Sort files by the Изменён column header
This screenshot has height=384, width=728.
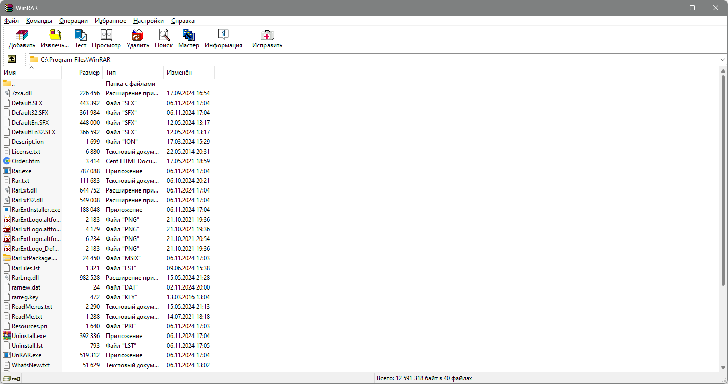pos(189,73)
